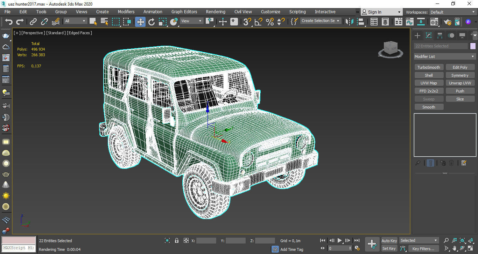Open the All selection filter dropdown
The height and width of the screenshot is (254, 478).
[75, 21]
